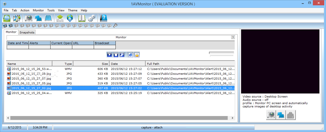Image resolution: width=326 pixels, height=132 pixels.
Task: Select file 2015_06_12_15_25_04 WMV row
Action: click(x=121, y=93)
